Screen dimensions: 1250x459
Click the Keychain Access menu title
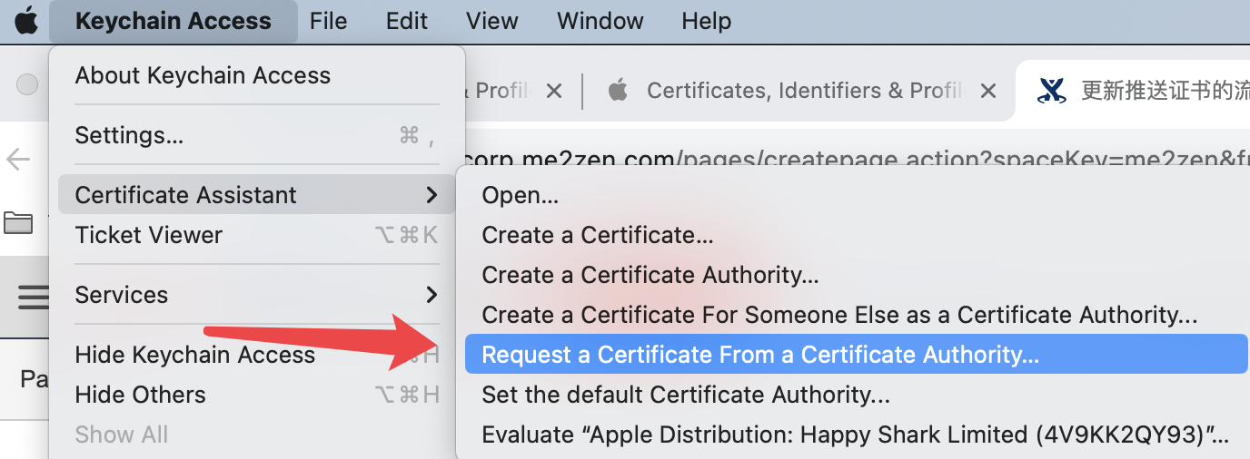(x=173, y=21)
